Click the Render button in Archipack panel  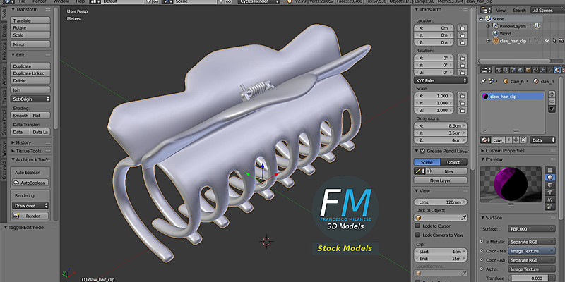30,216
